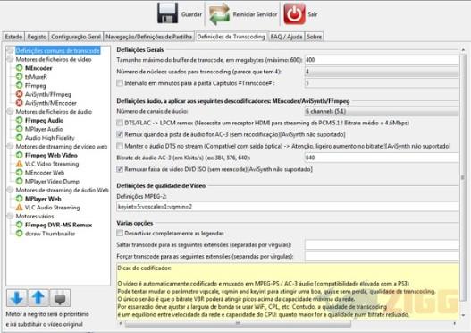The width and height of the screenshot is (471, 333).
Task: Enable Desactivar completamente as legendas
Action: pyautogui.click(x=120, y=233)
